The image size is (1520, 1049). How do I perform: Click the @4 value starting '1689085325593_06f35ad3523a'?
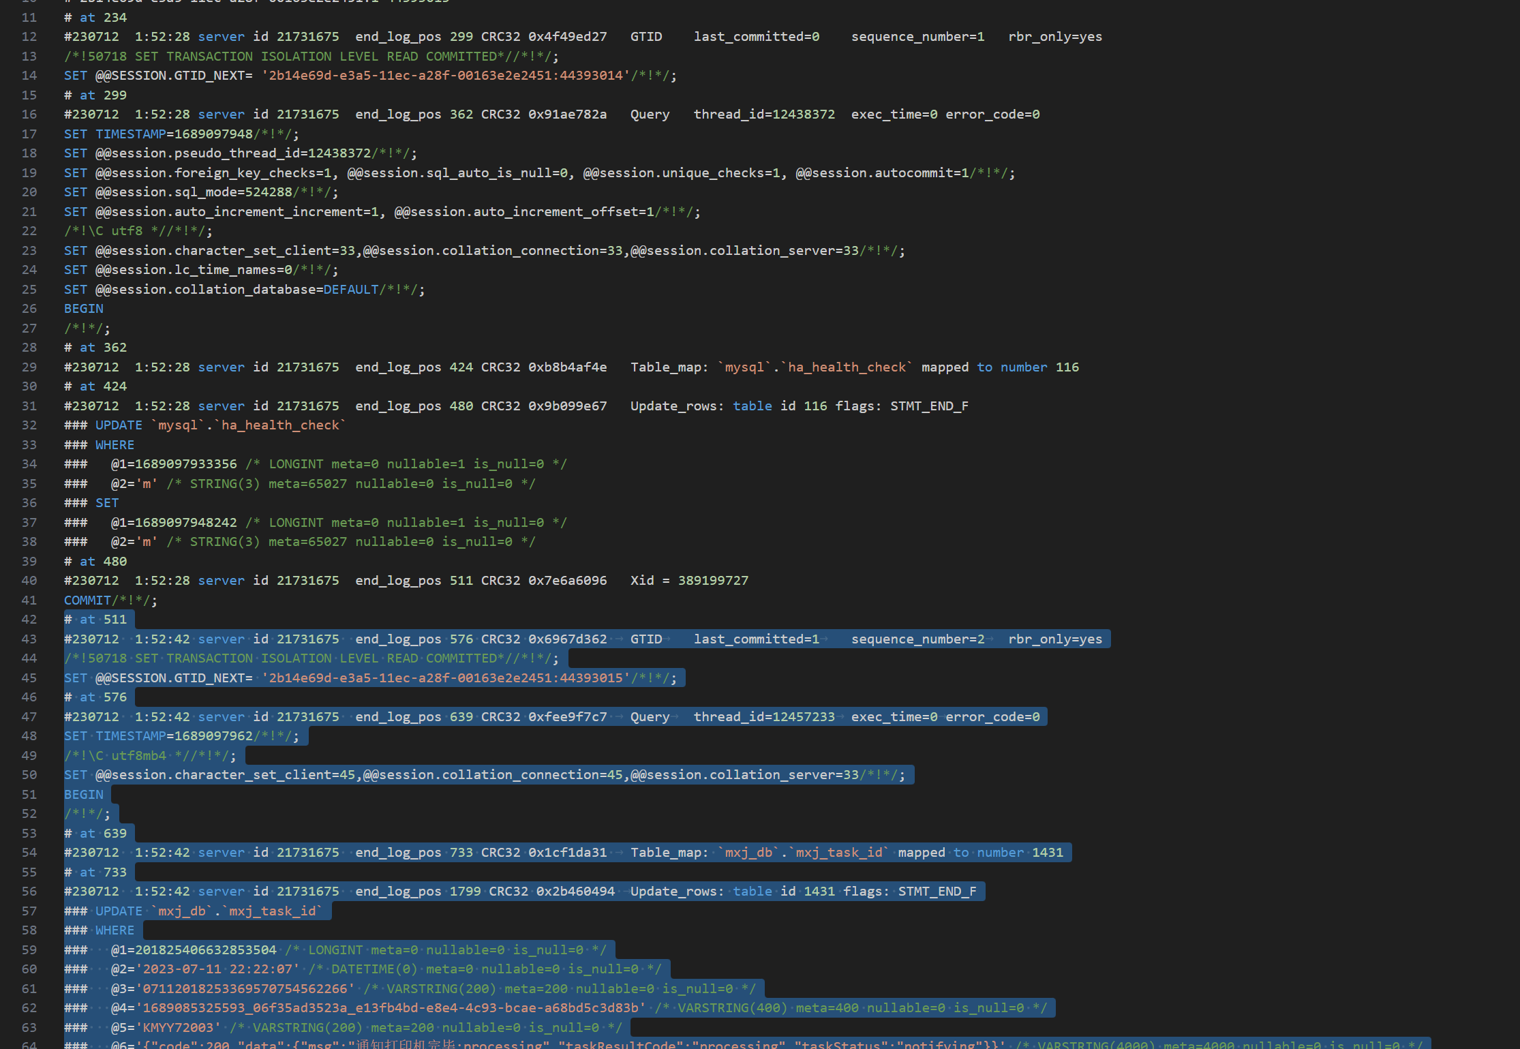[x=390, y=1008]
